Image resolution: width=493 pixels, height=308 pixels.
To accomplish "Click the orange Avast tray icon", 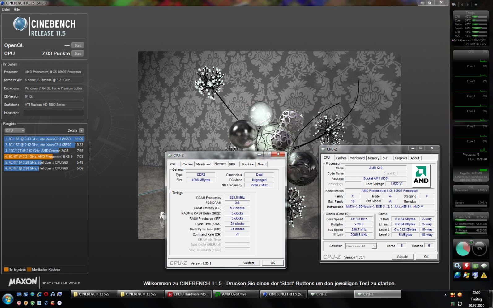I will tap(460, 295).
